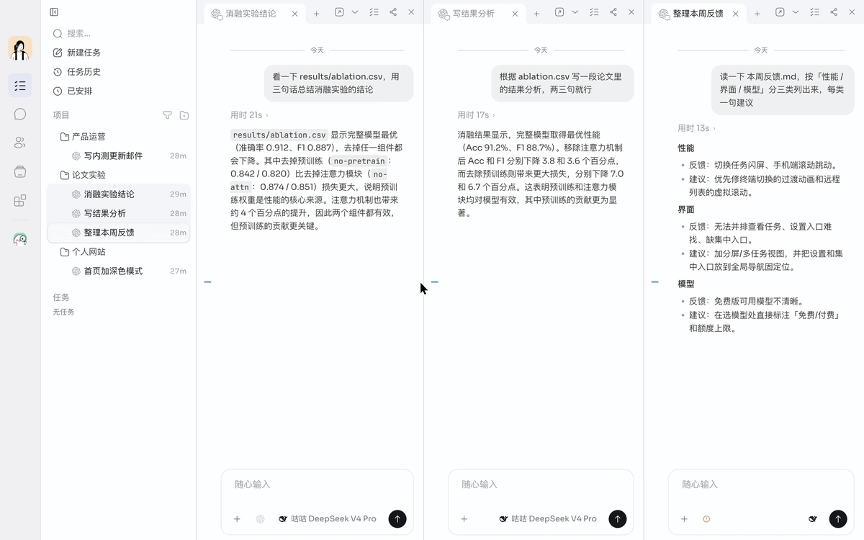
Task: Switch to the 整理本周反馈 tab
Action: point(698,14)
